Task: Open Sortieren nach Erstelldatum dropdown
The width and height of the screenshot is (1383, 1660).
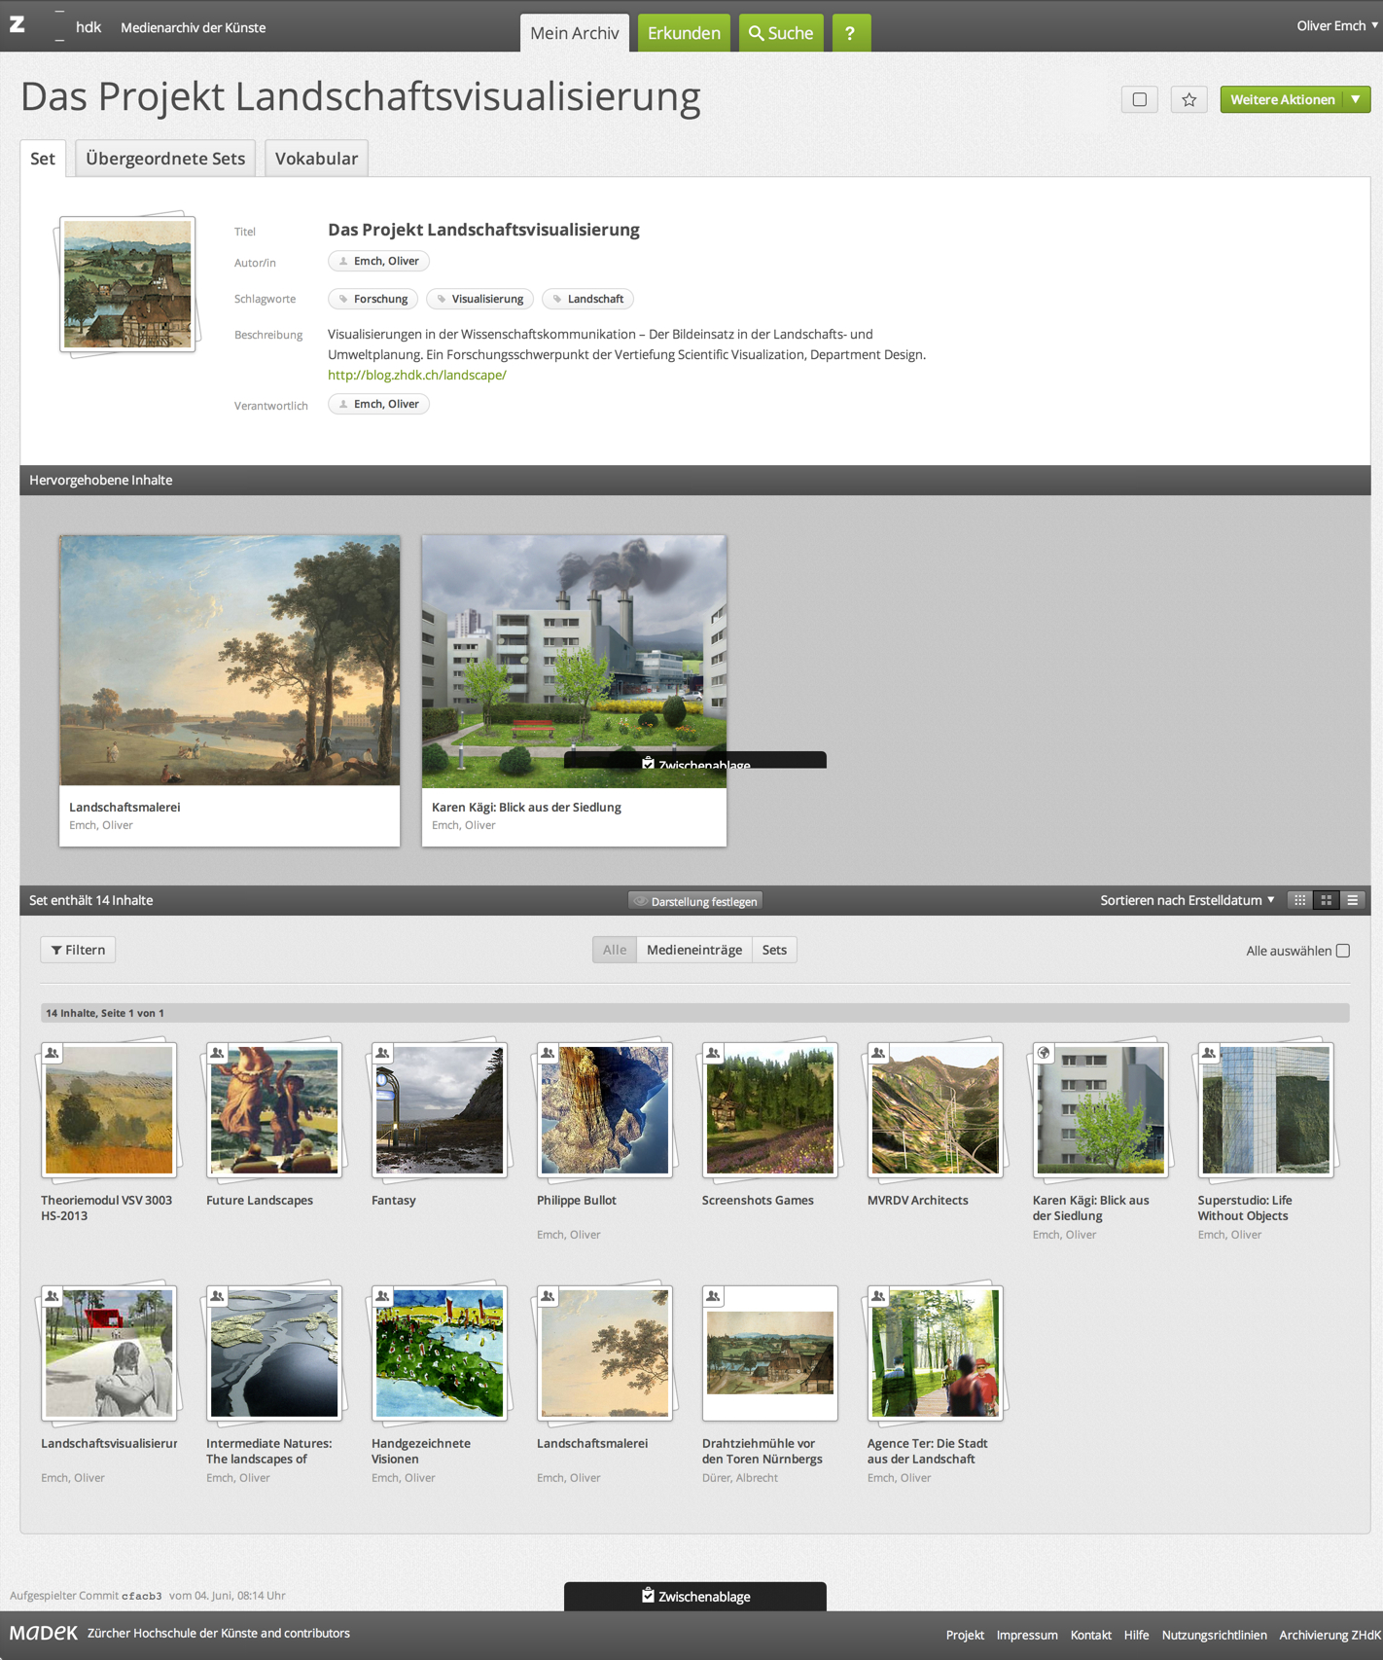Action: coord(1187,900)
